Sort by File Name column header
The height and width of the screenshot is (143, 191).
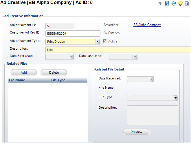point(17,80)
